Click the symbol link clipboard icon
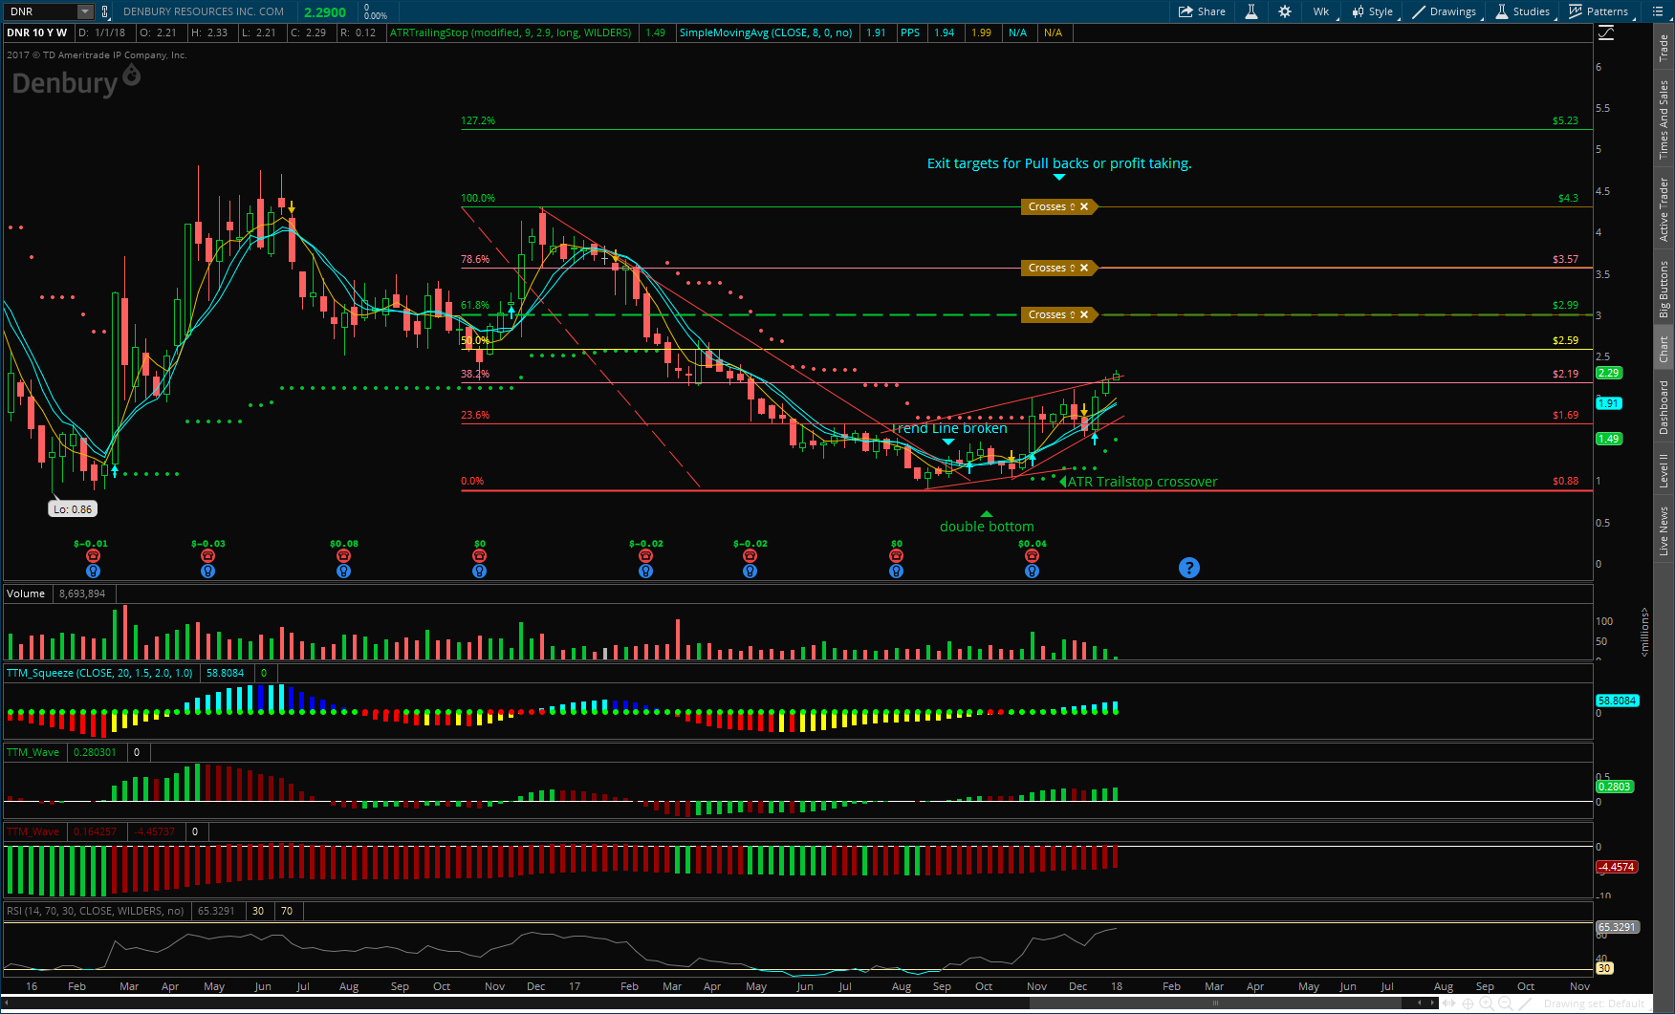Screen dimensions: 1675x1014 [x=104, y=11]
